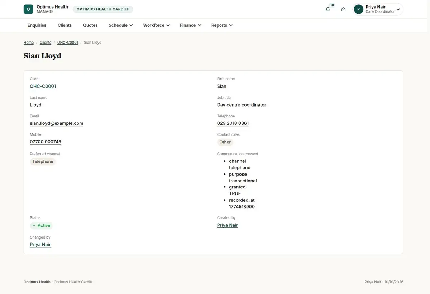Open the notifications bell icon

pyautogui.click(x=328, y=9)
